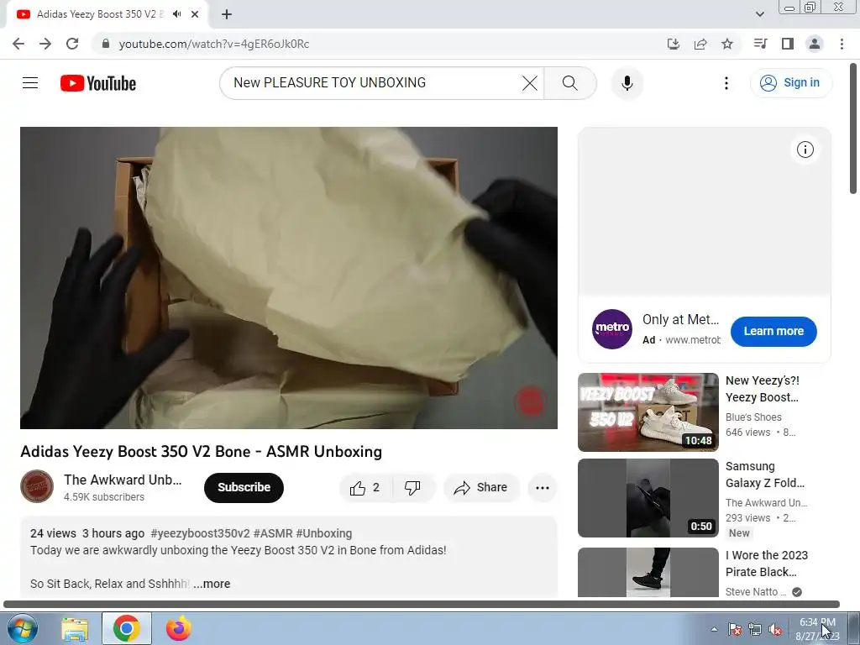Like the video with thumbs up
860x645 pixels.
[x=366, y=488]
